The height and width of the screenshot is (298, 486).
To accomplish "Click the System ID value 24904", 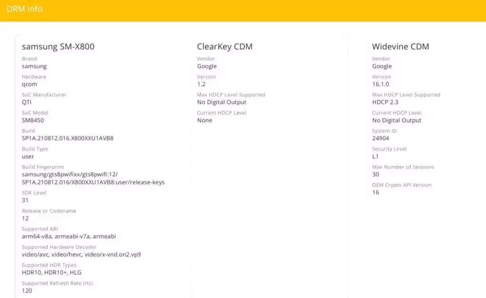I will click(380, 138).
